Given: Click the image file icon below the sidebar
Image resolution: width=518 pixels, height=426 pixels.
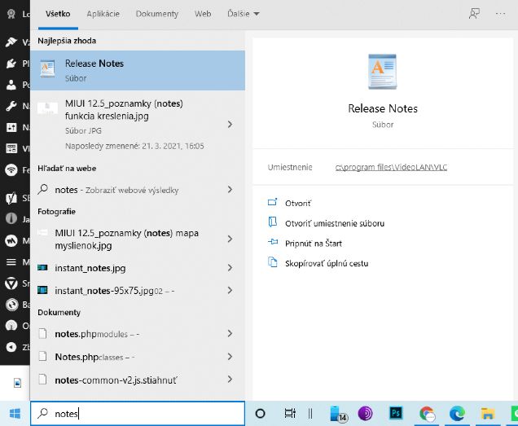Looking at the screenshot, I should tap(17, 383).
